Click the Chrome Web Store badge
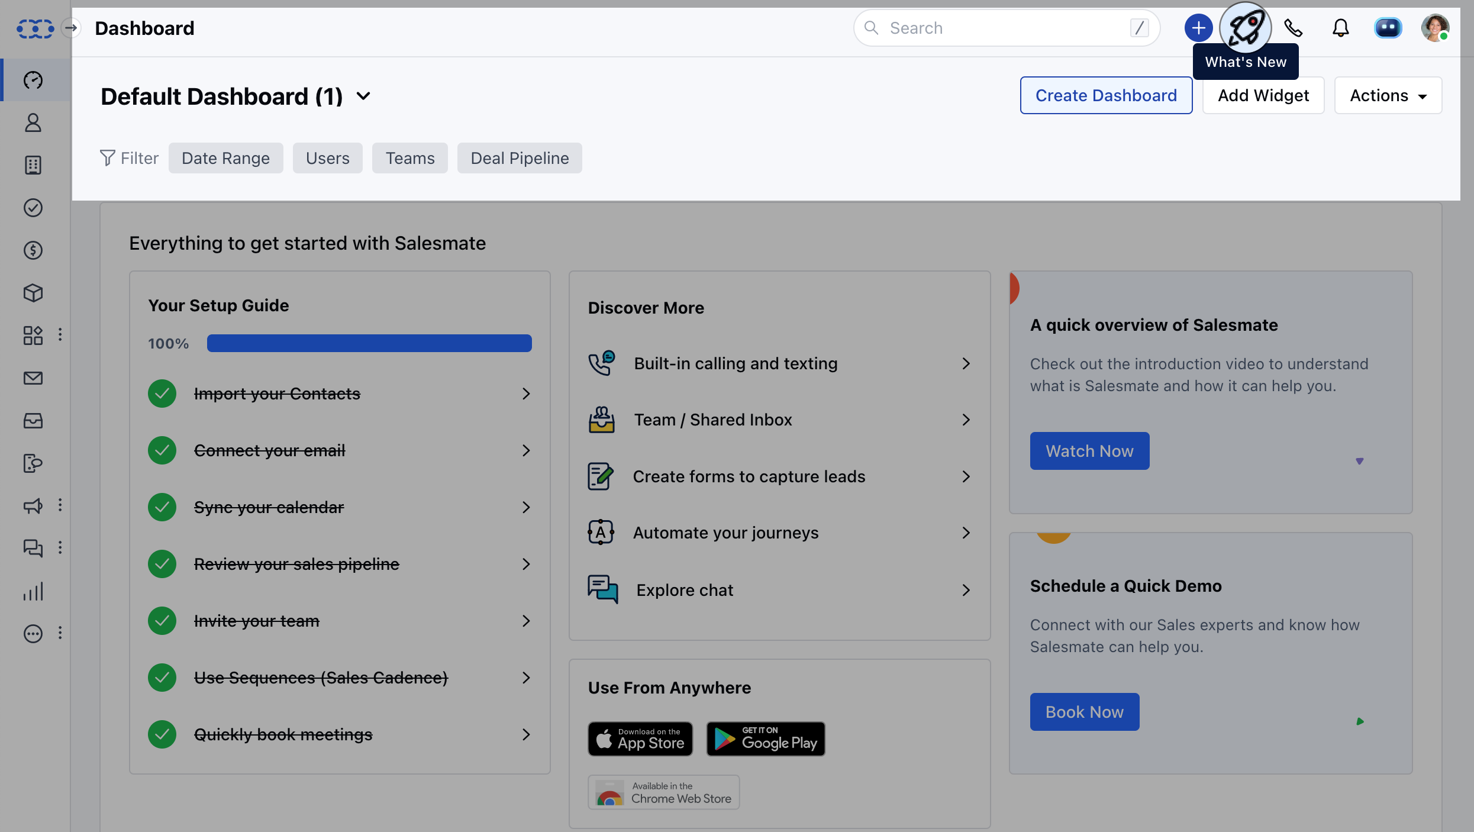 point(663,792)
